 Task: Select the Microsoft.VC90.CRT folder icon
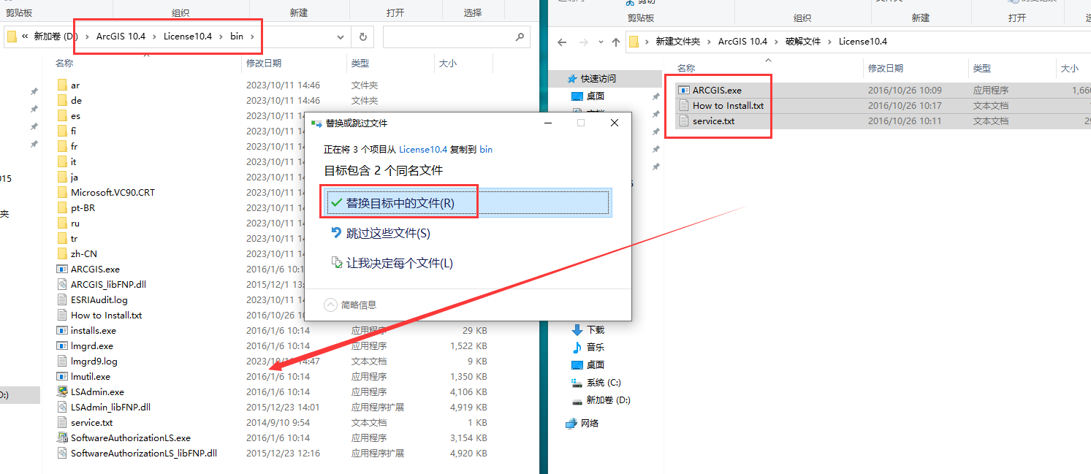(x=62, y=193)
